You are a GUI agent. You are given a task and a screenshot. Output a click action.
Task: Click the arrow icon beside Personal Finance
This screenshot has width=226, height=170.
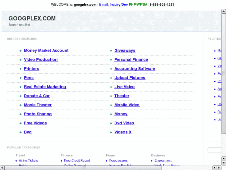[111, 60]
